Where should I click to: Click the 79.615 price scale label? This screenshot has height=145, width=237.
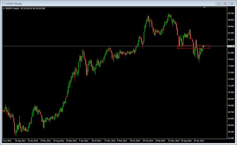pyautogui.click(x=231, y=59)
